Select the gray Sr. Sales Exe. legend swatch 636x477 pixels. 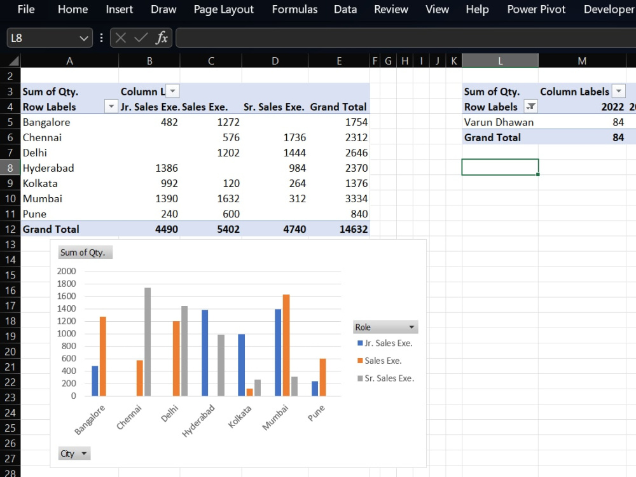pos(360,378)
